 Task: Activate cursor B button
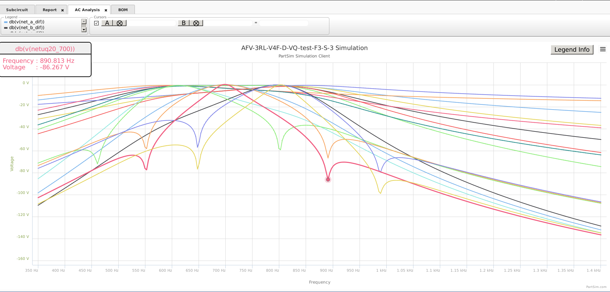point(184,23)
